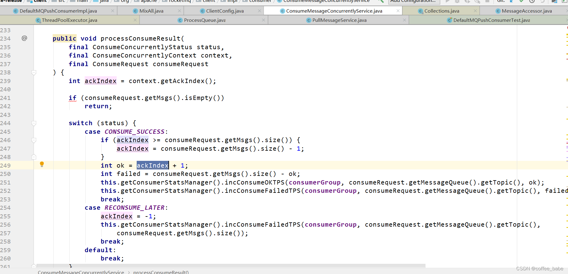
Task: Click the test class icon on DefaultMQPushConsumerTest tab
Action: click(x=449, y=20)
